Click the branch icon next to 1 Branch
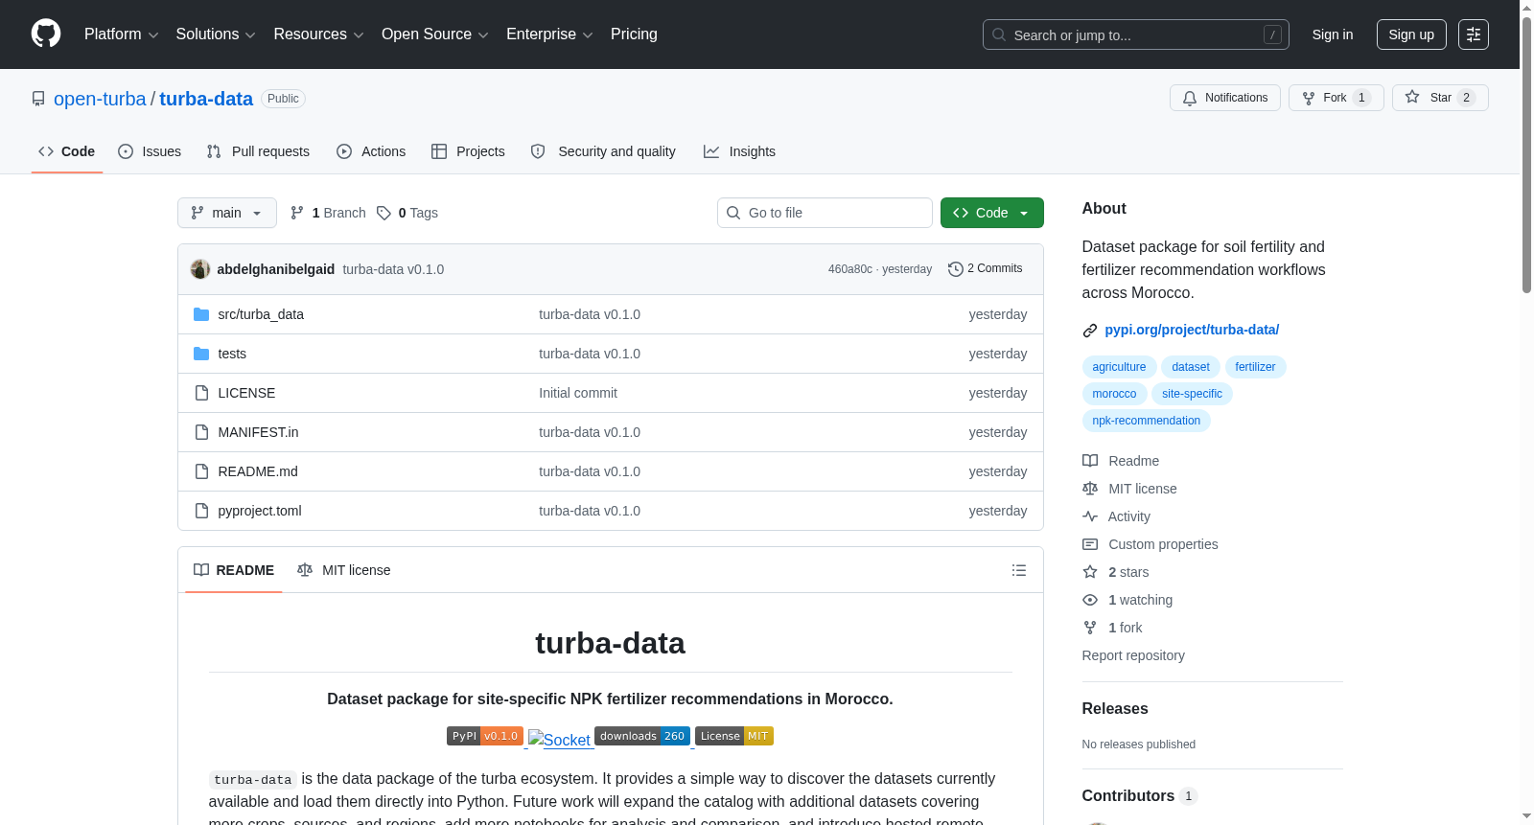Screen dimensions: 1534x825 tap(297, 213)
